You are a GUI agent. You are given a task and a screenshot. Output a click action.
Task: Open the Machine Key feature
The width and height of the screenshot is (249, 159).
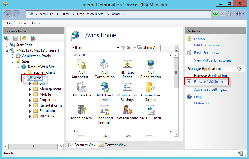click(82, 110)
